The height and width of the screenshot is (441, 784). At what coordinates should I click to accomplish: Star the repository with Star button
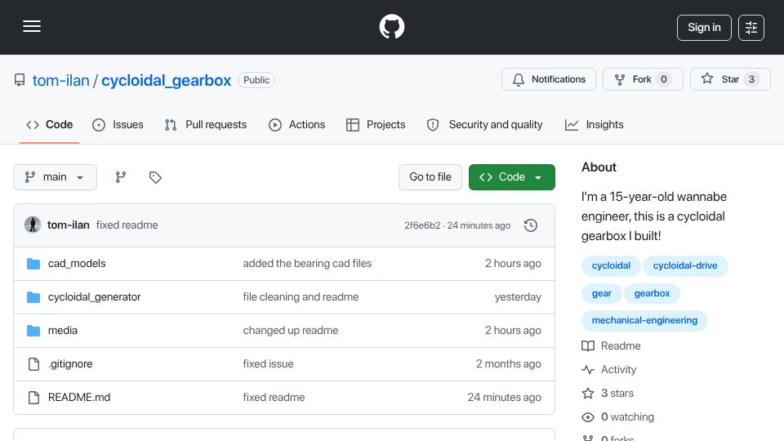(x=730, y=79)
